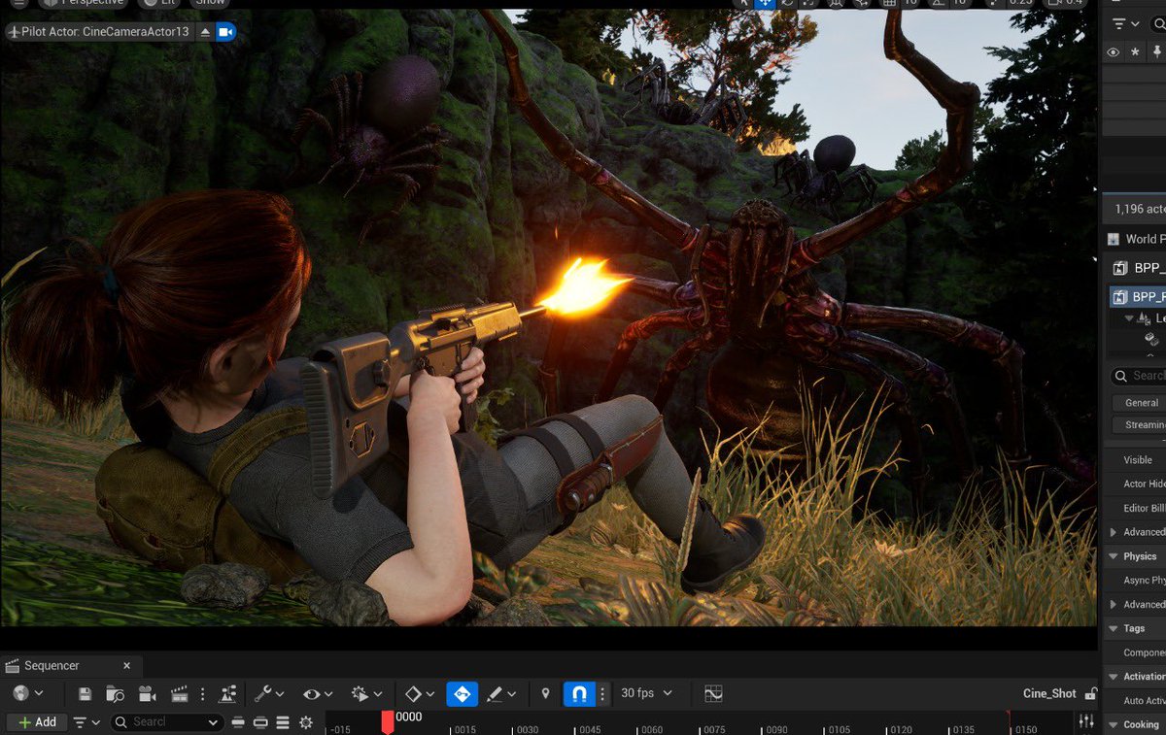Toggle the lock icon next to Cine_Shot
This screenshot has height=735, width=1166.
click(x=1091, y=694)
